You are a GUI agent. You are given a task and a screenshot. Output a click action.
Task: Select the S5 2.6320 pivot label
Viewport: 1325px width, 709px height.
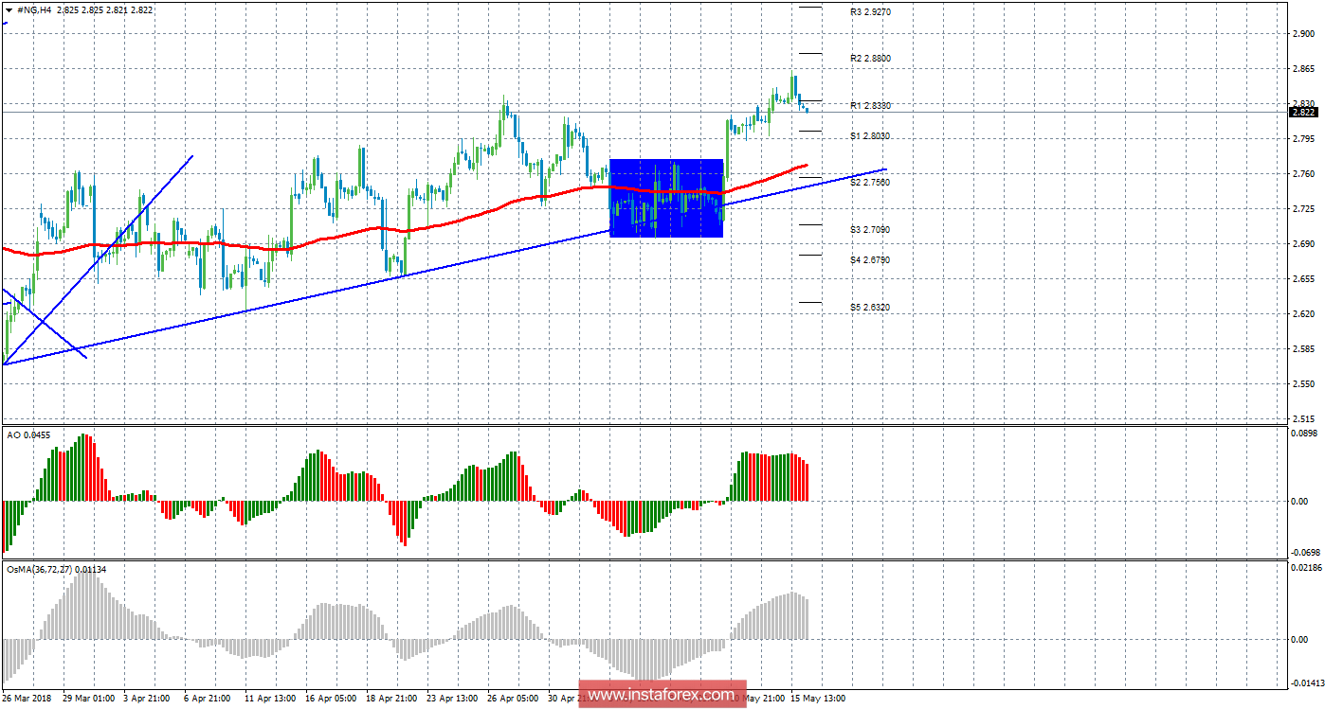pos(870,307)
